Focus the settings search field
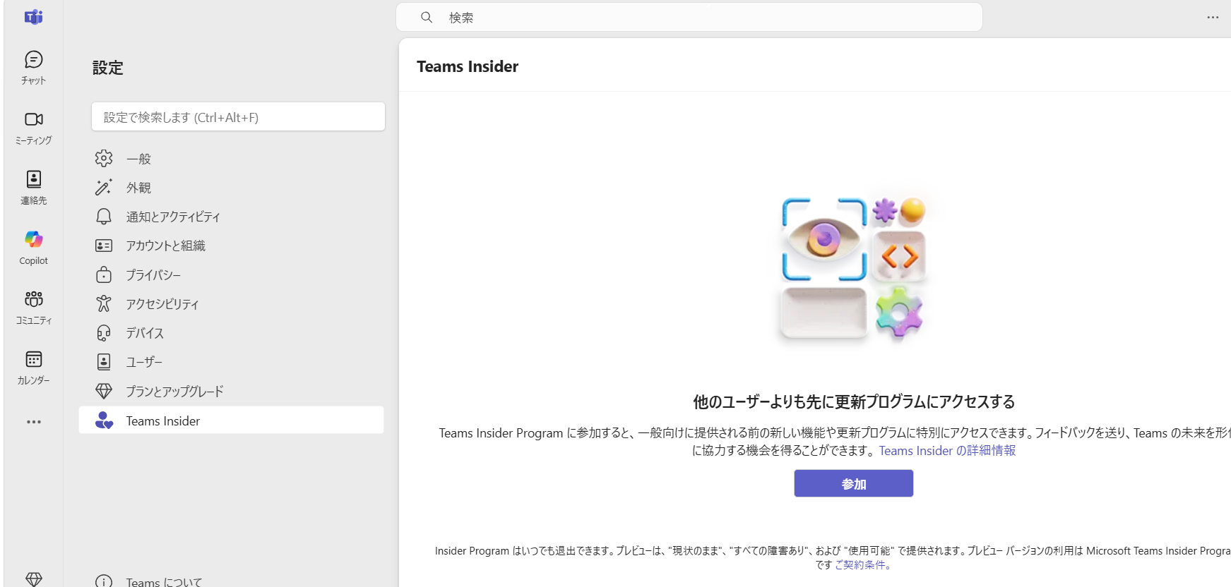Viewport: 1231px width, 587px height. (238, 116)
